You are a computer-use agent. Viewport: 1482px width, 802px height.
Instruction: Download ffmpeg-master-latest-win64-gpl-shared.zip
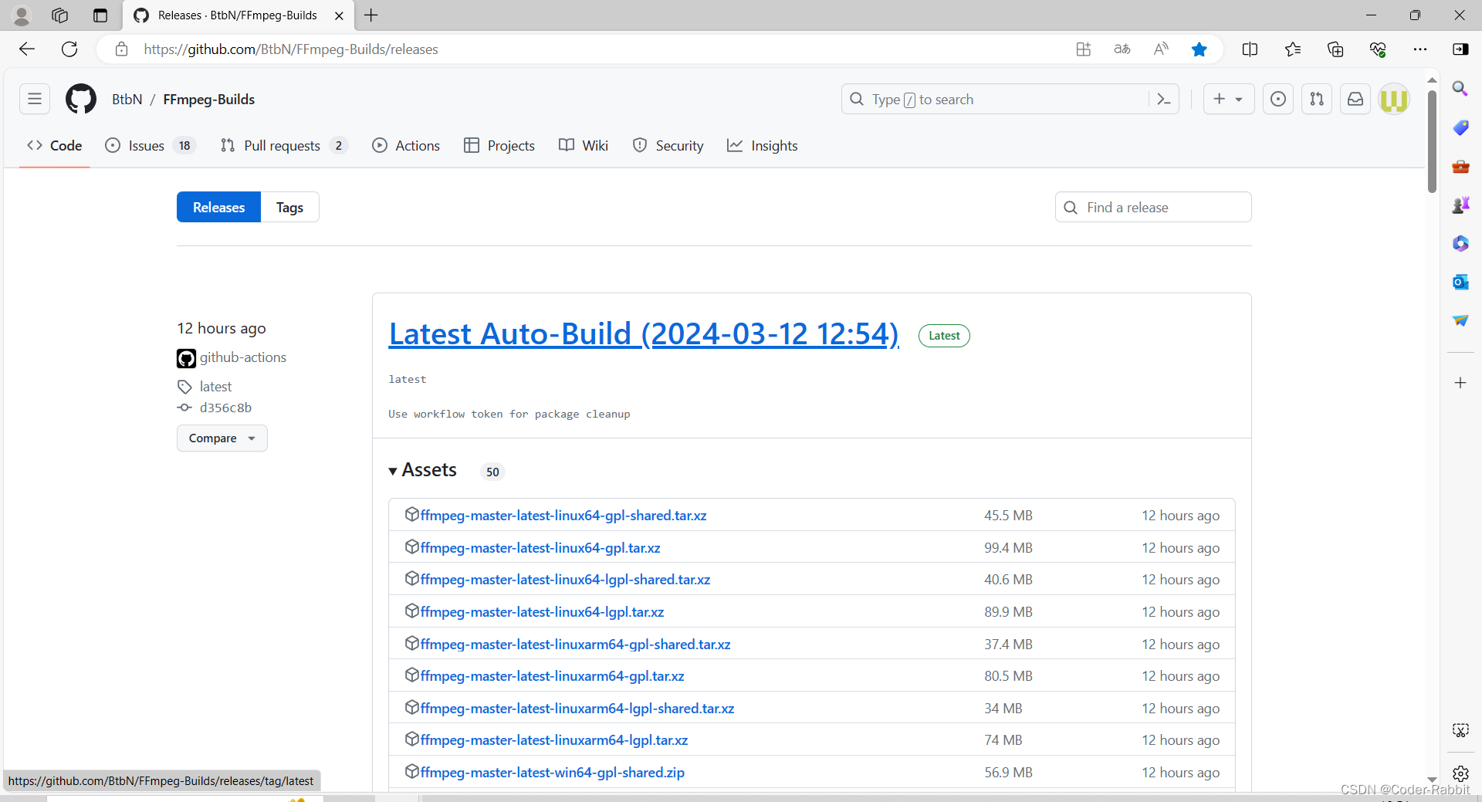pyautogui.click(x=553, y=773)
